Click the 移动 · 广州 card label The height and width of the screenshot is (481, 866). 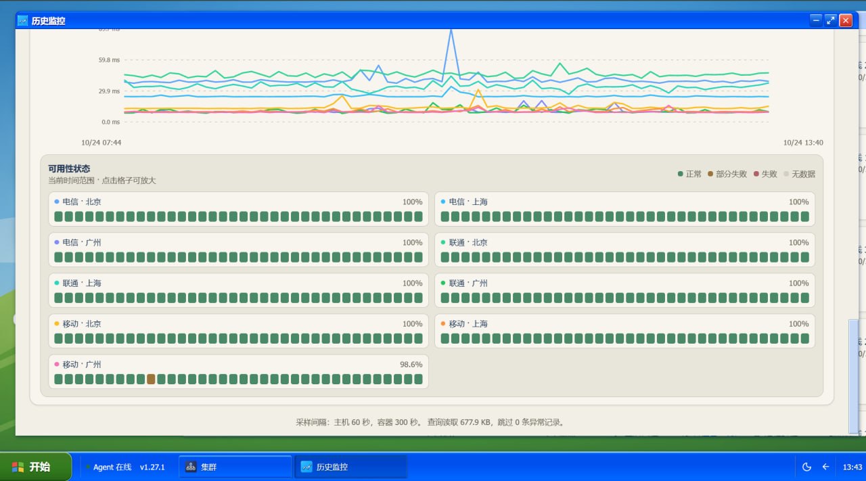(82, 364)
